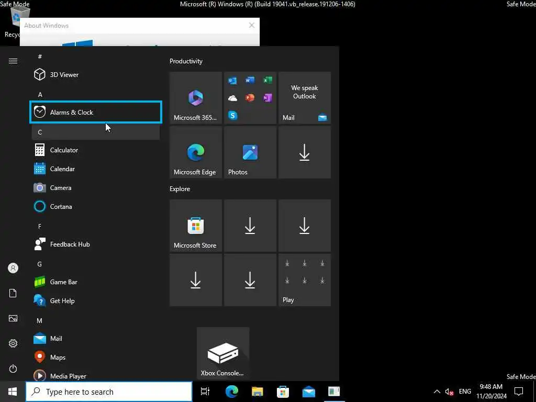Launch Alarms & Clock app
Image resolution: width=536 pixels, height=402 pixels.
tap(96, 112)
